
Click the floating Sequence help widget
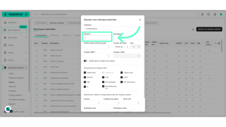(x=8, y=109)
